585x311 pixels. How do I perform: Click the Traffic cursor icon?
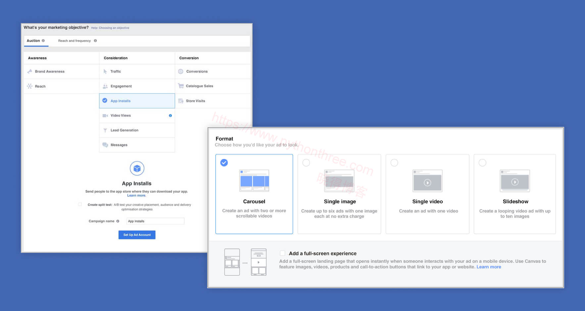pyautogui.click(x=105, y=71)
